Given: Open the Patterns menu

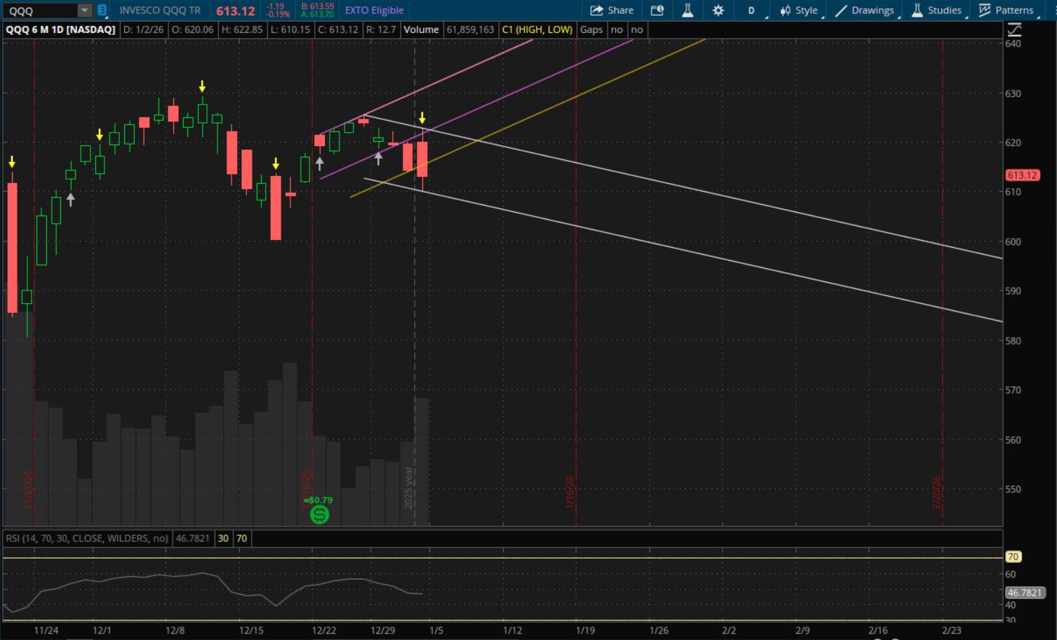Looking at the screenshot, I should point(1006,11).
